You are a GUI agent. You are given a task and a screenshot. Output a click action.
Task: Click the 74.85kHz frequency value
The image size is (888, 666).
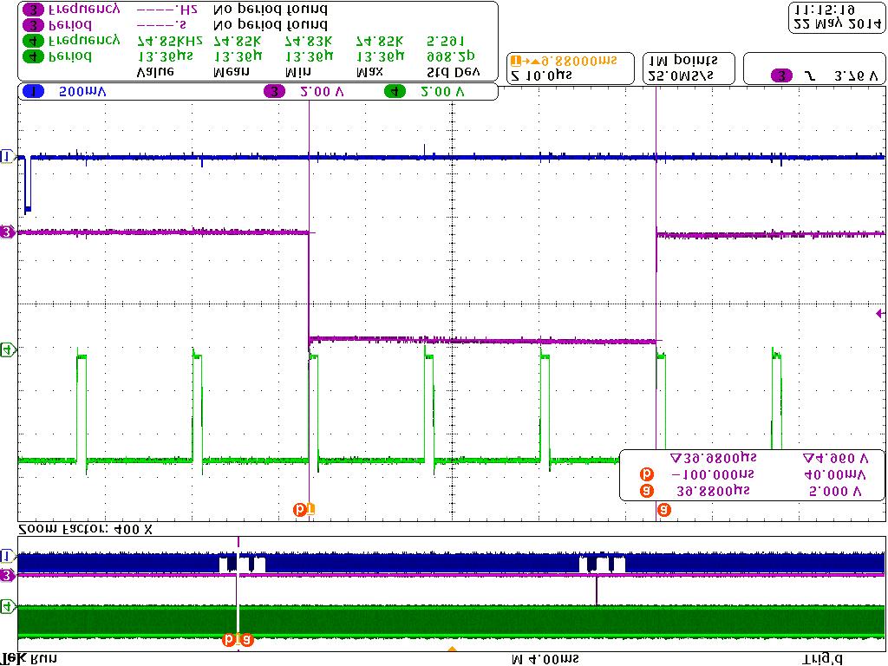coord(170,41)
